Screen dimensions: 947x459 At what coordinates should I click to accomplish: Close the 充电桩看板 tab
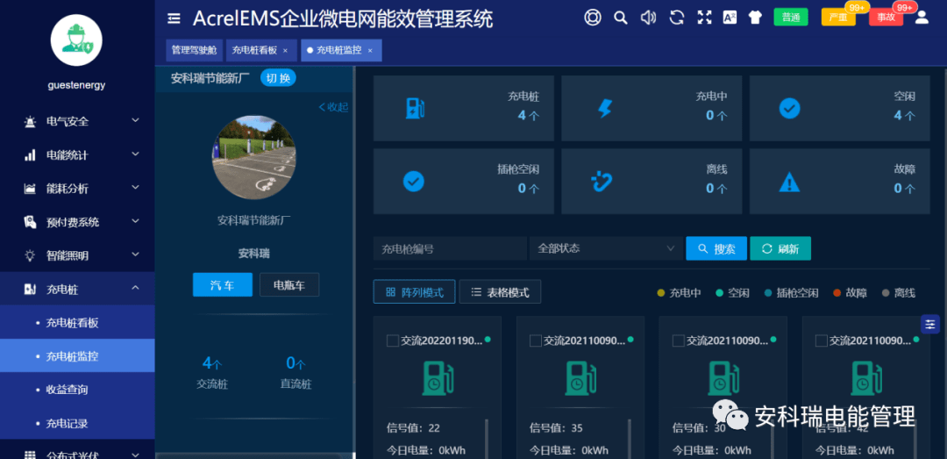[285, 51]
